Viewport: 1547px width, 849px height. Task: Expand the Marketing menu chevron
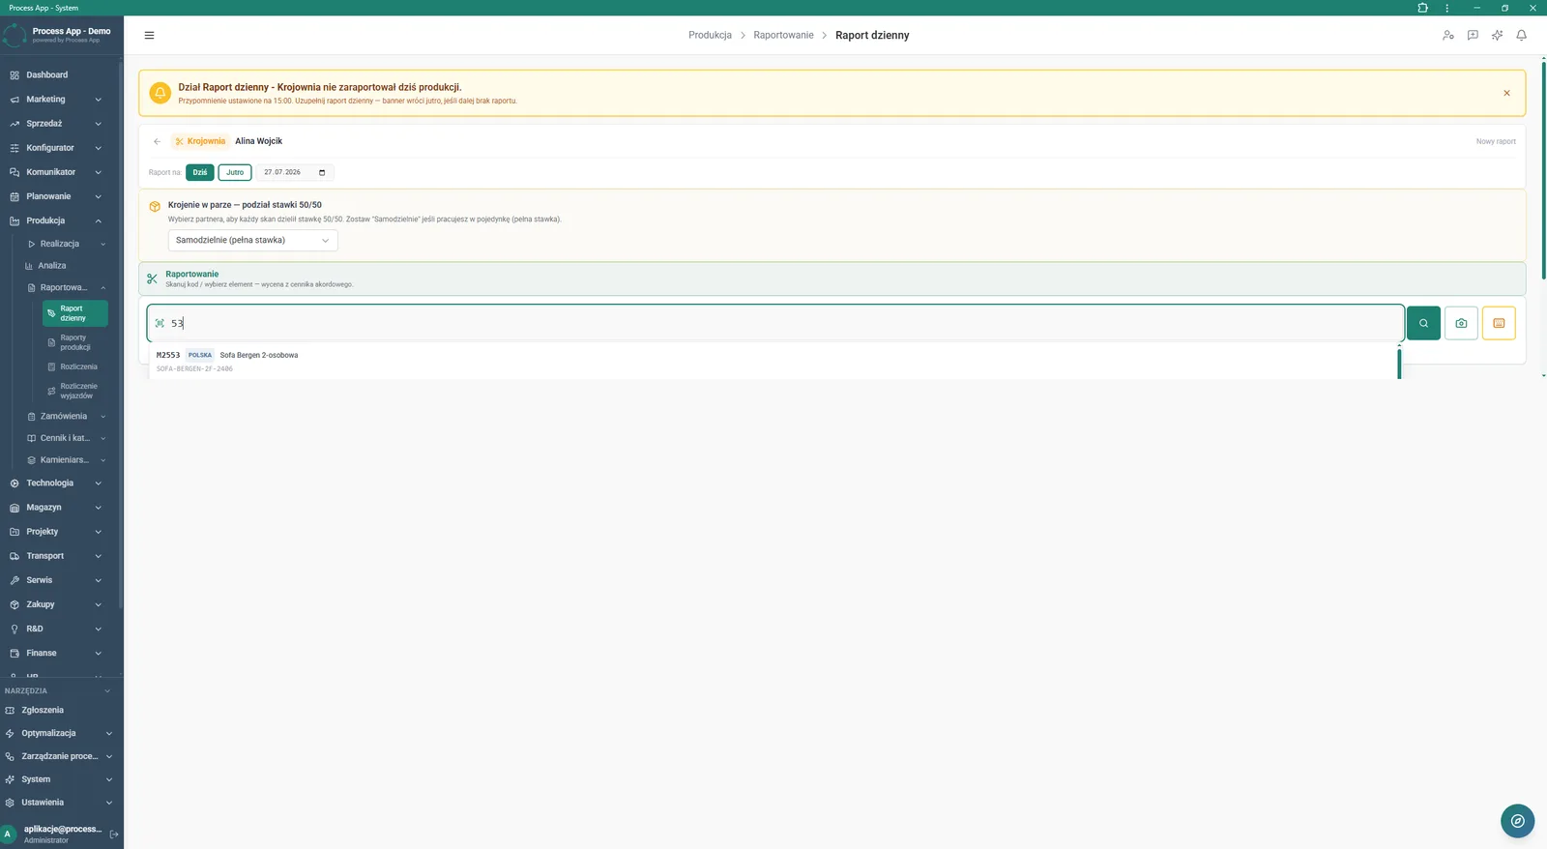(99, 100)
